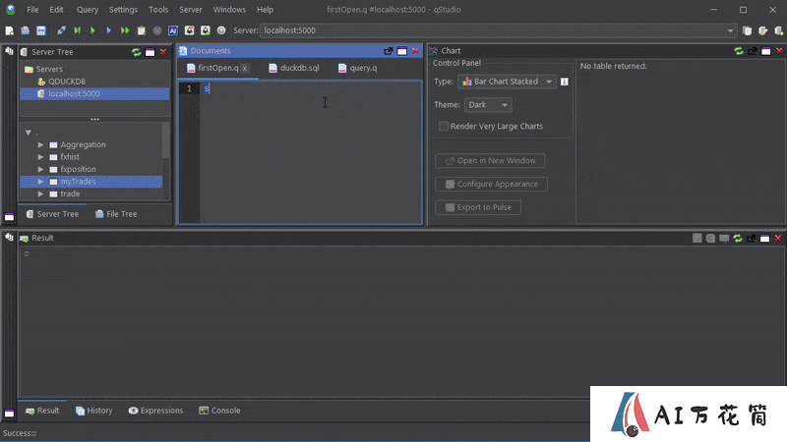787x442 pixels.
Task: Refresh the Server Tree panel
Action: 136,52
